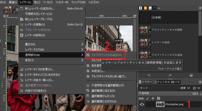Viewport: 202px width, 111px height.
Task: Expand the レイヤーマスク(M) submenu
Action: [x=52, y=50]
